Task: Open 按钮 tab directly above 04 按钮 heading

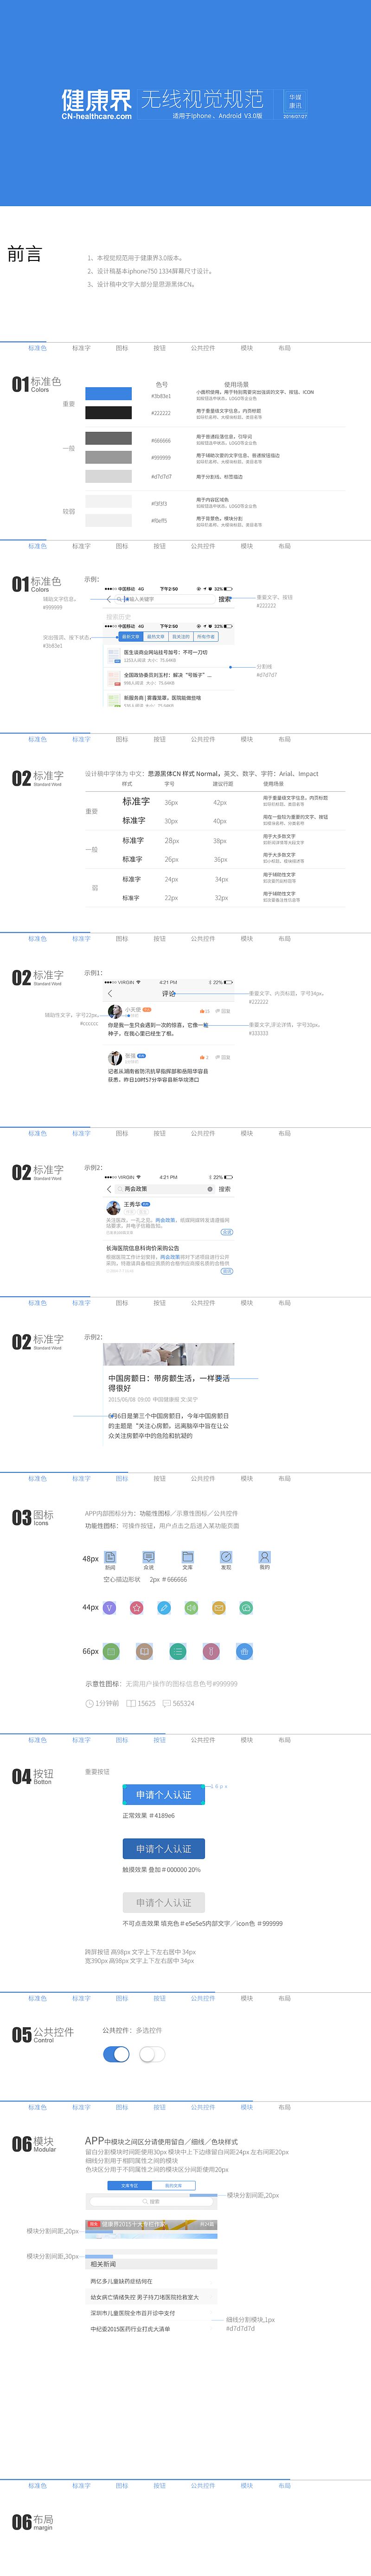Action: coord(159,1740)
